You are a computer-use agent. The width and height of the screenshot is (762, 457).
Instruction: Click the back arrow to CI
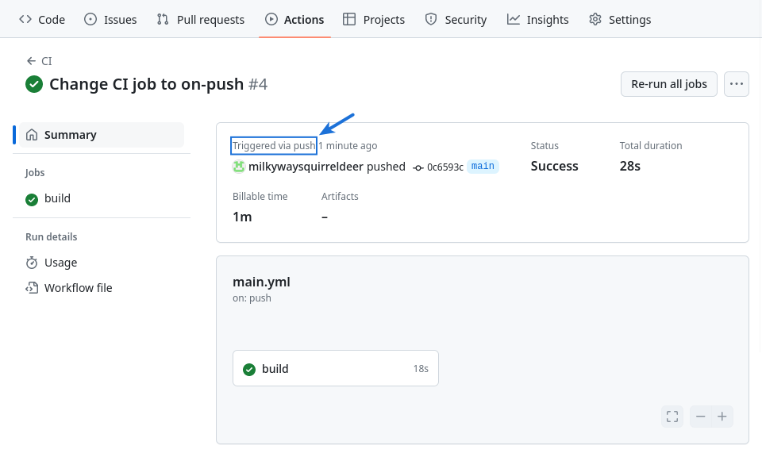[31, 61]
